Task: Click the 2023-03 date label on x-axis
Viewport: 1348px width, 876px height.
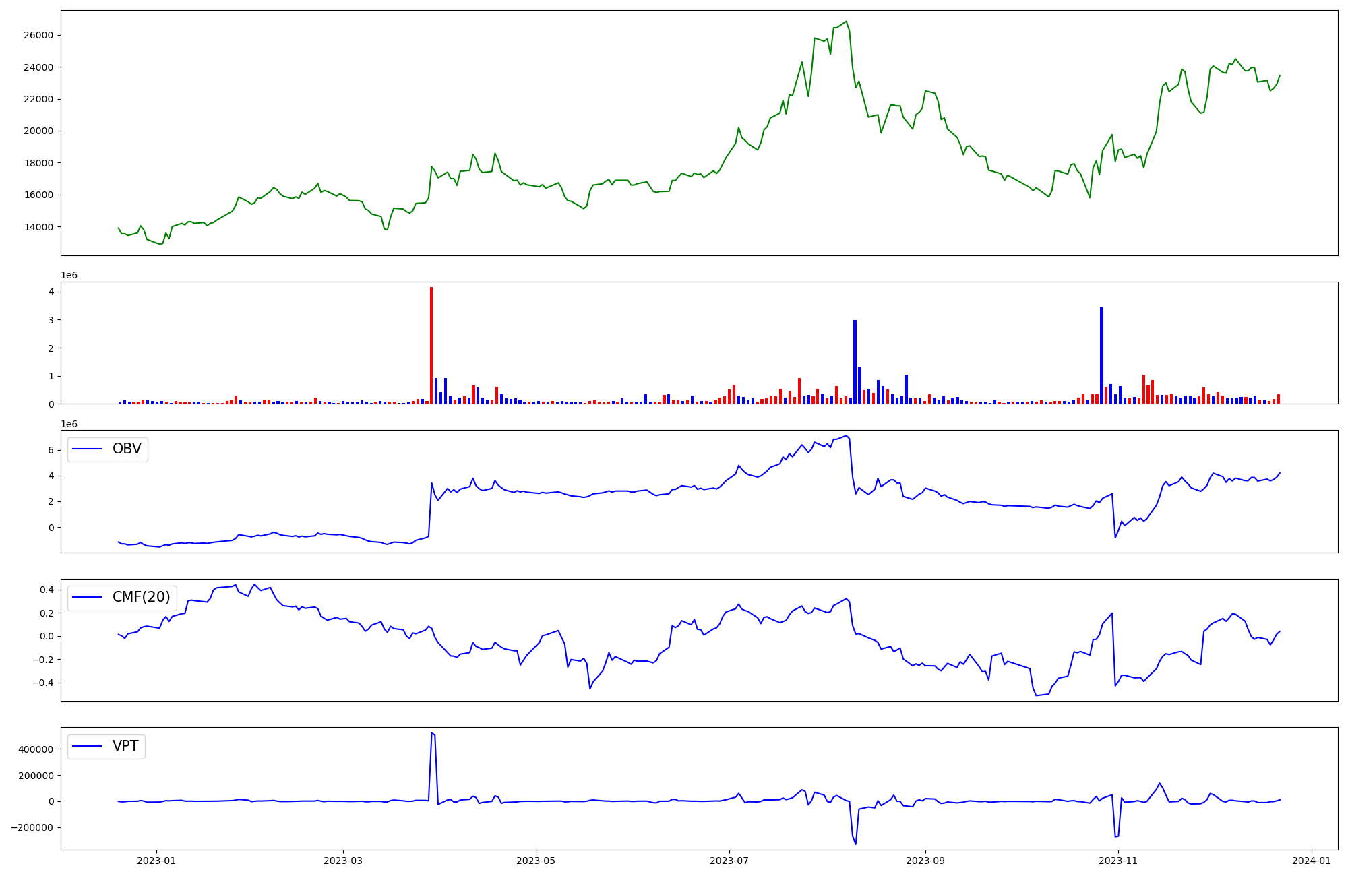Action: [343, 861]
